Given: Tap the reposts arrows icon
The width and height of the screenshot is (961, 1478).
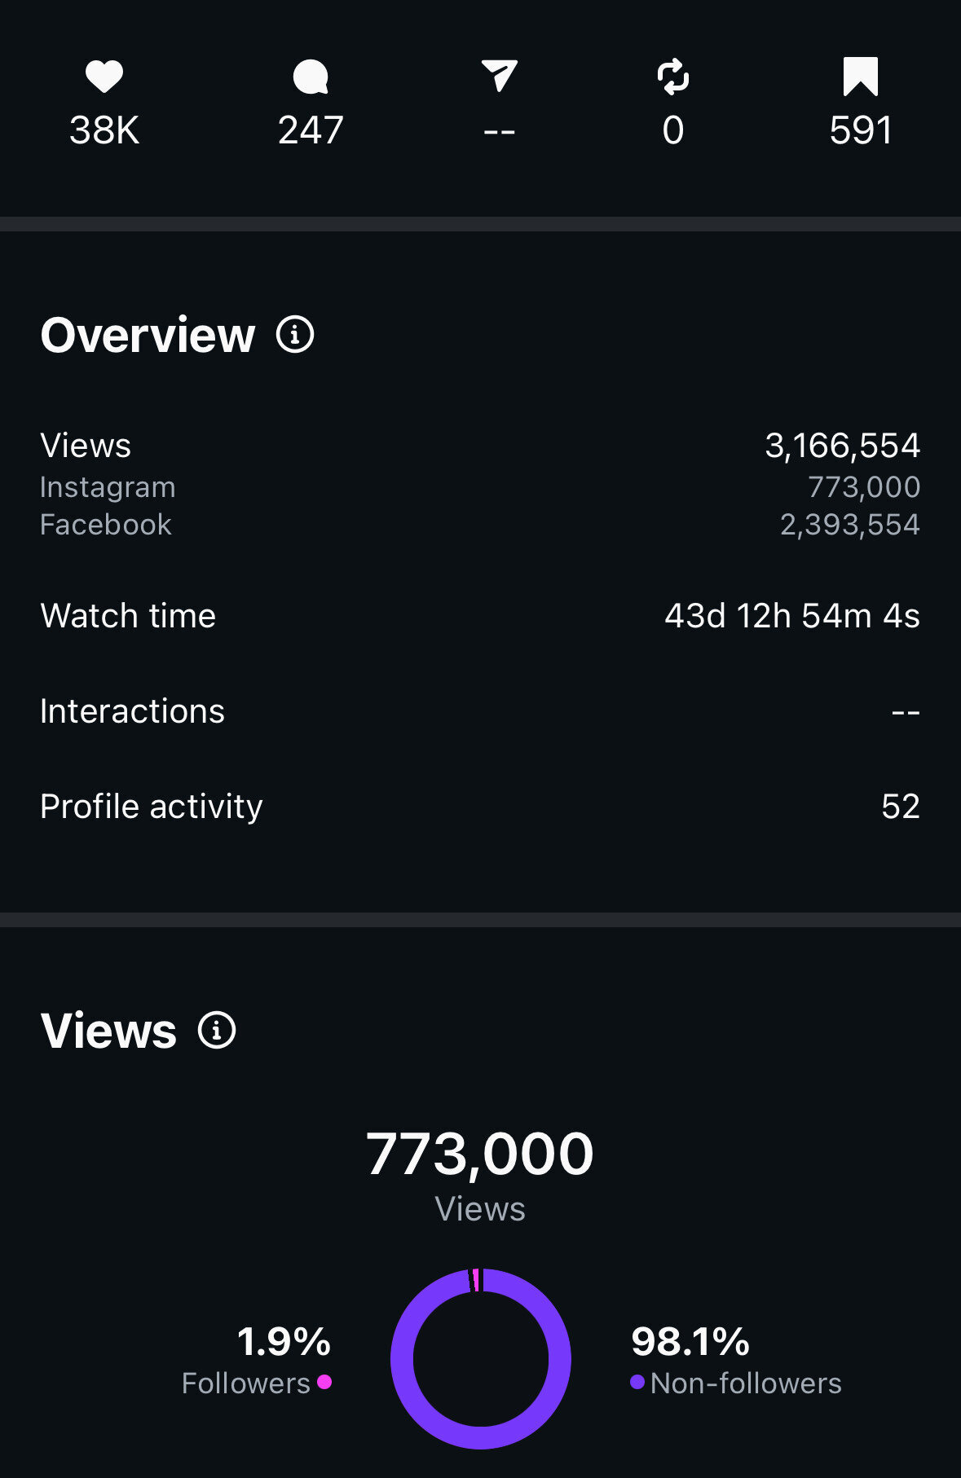Looking at the screenshot, I should coord(673,77).
